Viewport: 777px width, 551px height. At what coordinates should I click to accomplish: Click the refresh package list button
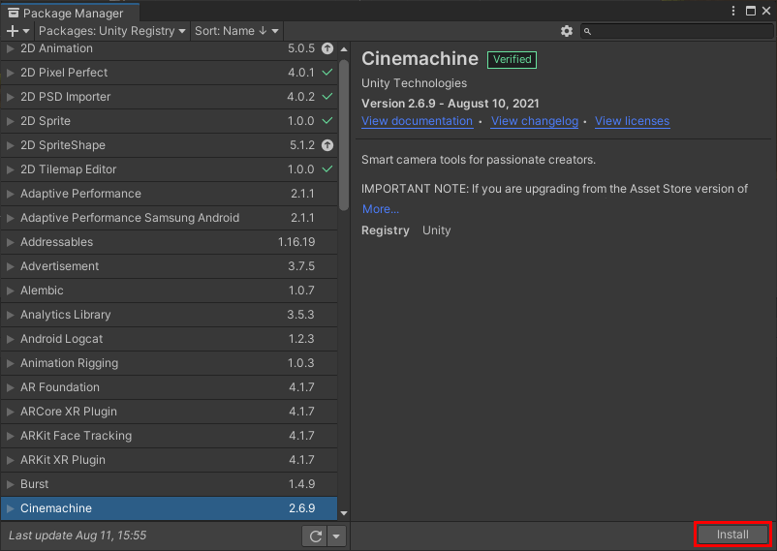click(315, 536)
